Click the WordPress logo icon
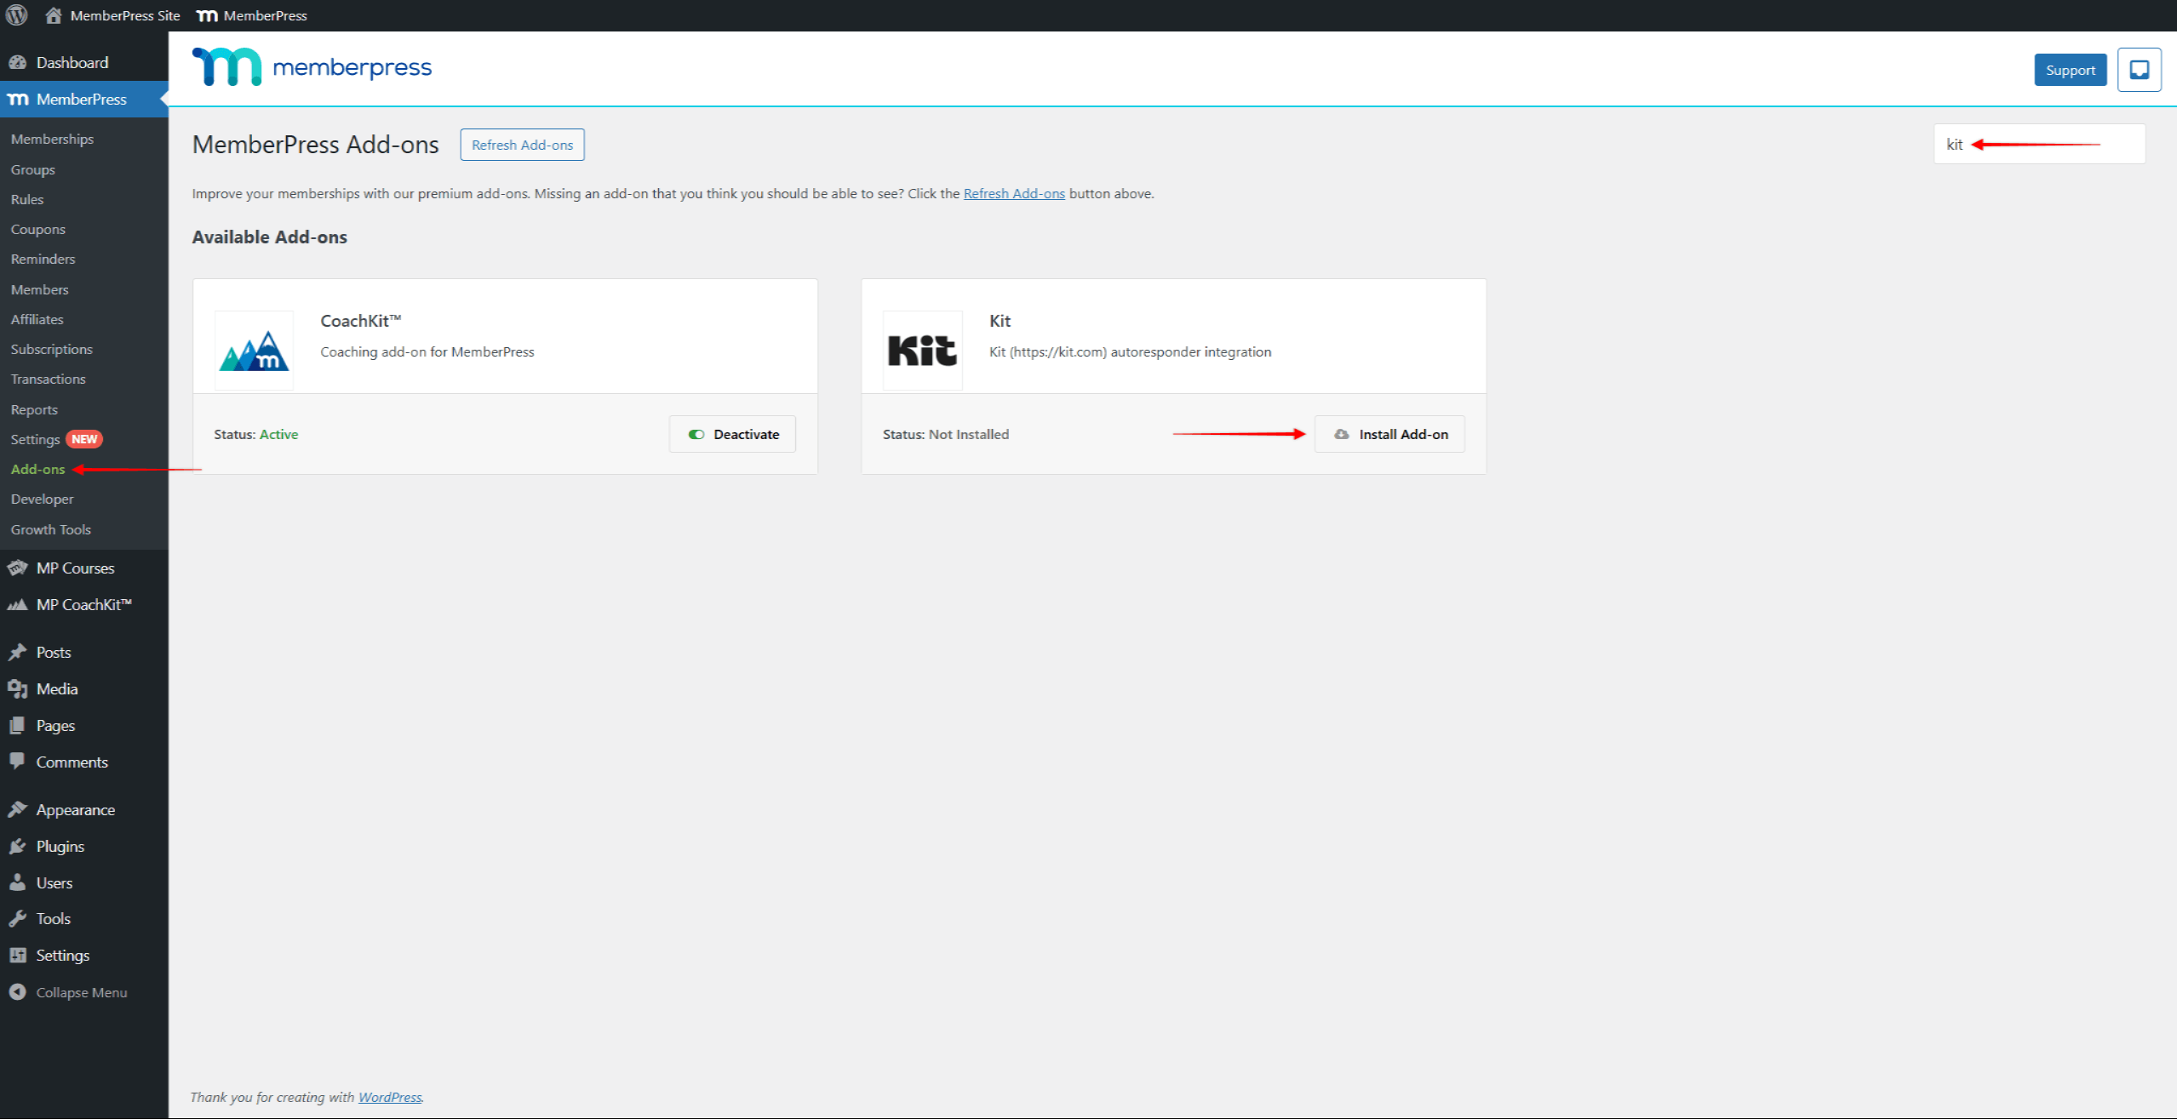Image resolution: width=2177 pixels, height=1119 pixels. click(17, 15)
